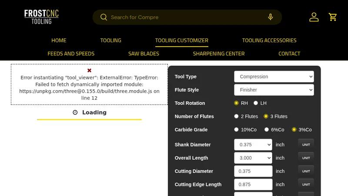Open TOOLING ACCESSORIES menu item

click(x=269, y=41)
